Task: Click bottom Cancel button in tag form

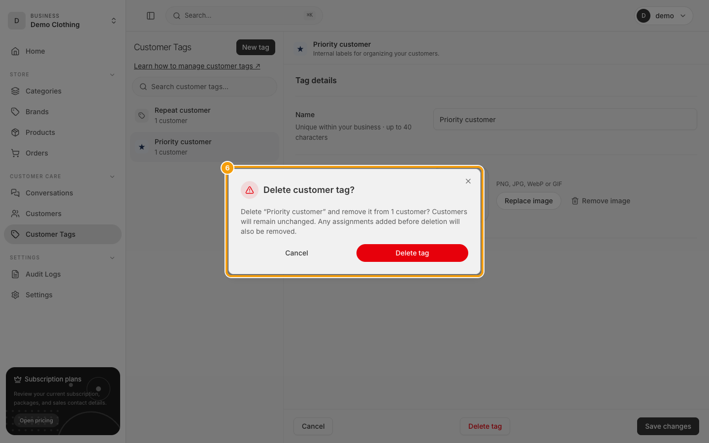Action: pos(313,426)
